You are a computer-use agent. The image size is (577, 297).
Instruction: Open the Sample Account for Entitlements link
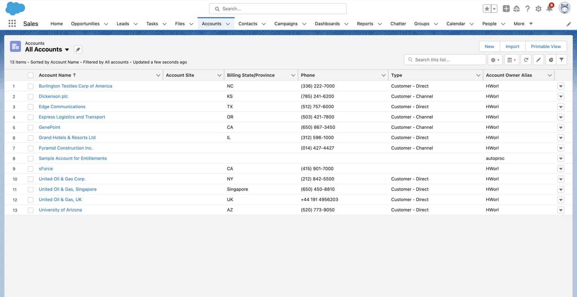[x=73, y=158]
